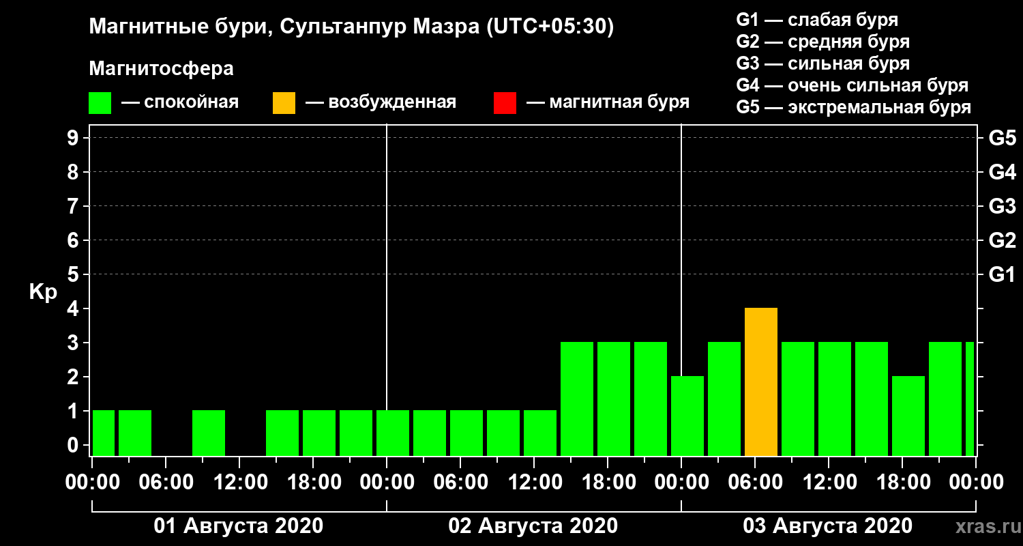Click the y-axis value '3'
This screenshot has height=546, width=1023.
point(74,343)
